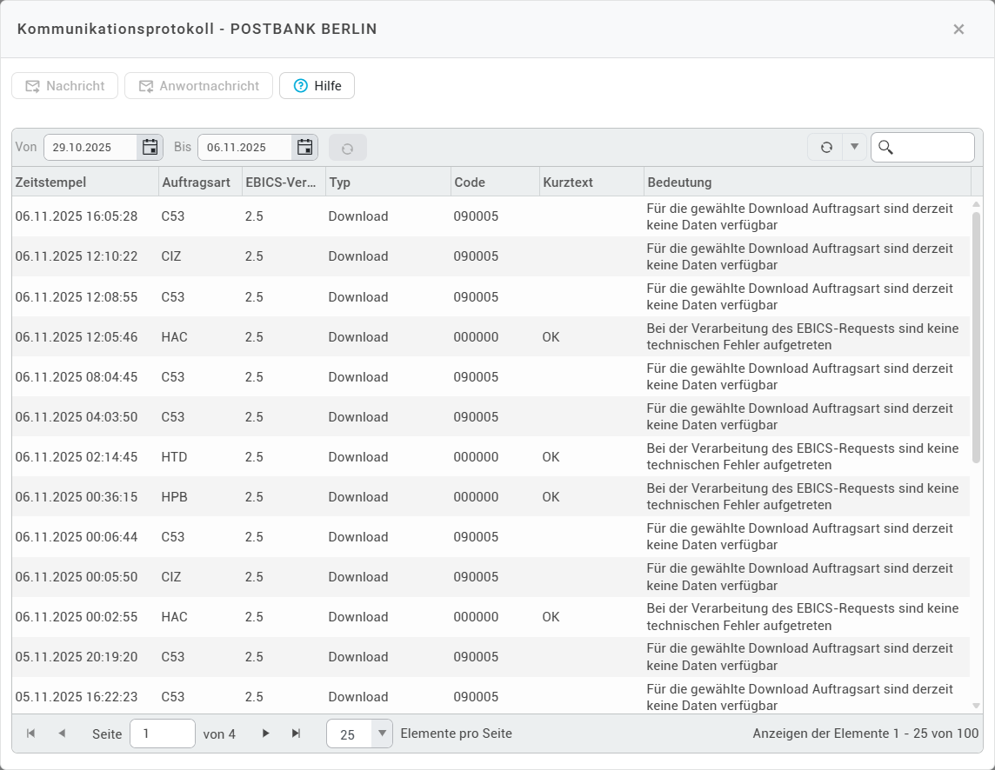
Task: Go to the previous page arrow
Action: pos(62,733)
